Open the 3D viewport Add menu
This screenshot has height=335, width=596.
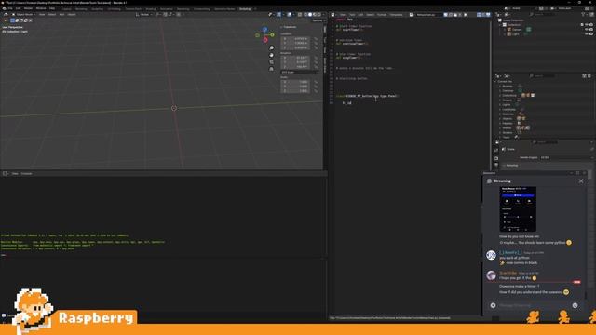(x=61, y=15)
